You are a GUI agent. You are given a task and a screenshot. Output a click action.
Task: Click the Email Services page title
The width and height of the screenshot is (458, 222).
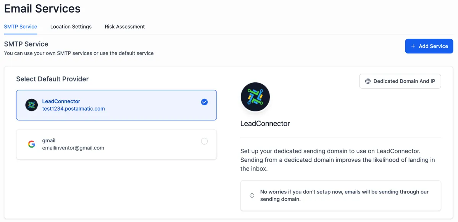[x=42, y=9]
